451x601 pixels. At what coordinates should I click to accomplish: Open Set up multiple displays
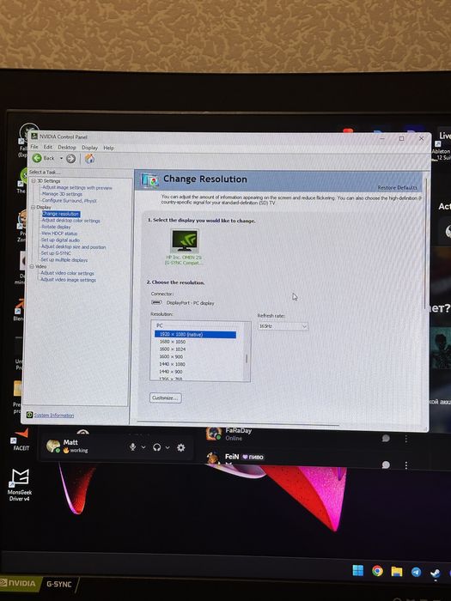point(64,260)
